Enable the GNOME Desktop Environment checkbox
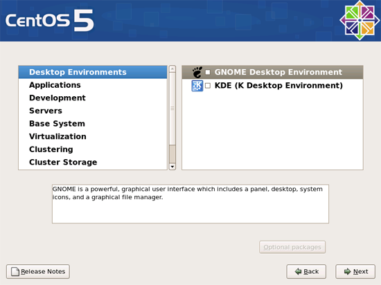The height and width of the screenshot is (285, 381). tap(208, 72)
